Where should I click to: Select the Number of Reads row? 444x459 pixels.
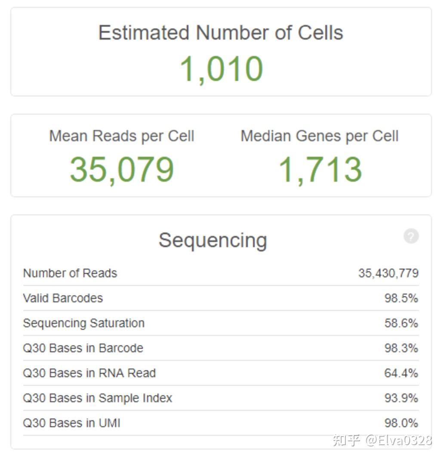point(69,273)
